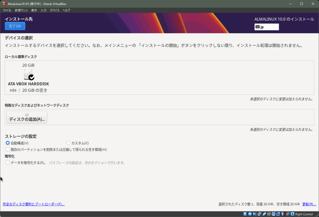Click the ローカル標準ディスク label
Viewport: 319px width, 217px height.
21,57
